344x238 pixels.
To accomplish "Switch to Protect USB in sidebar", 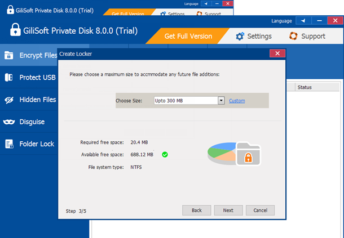I will (29, 77).
